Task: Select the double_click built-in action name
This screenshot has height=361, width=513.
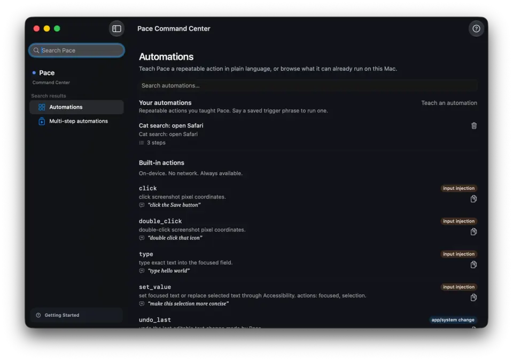Action: (160, 221)
